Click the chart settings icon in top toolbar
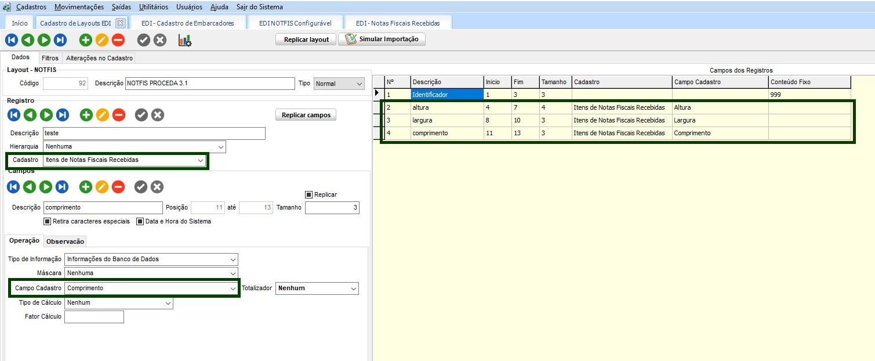 [x=185, y=40]
